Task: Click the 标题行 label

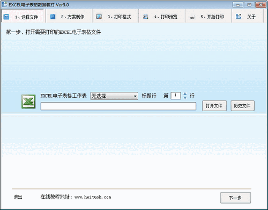Action: tap(149, 96)
